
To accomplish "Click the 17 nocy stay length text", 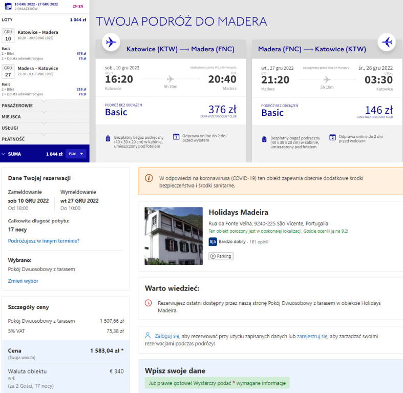I will [17, 230].
